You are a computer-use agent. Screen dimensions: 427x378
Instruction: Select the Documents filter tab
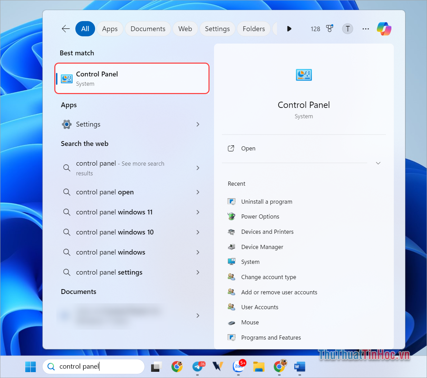[148, 29]
